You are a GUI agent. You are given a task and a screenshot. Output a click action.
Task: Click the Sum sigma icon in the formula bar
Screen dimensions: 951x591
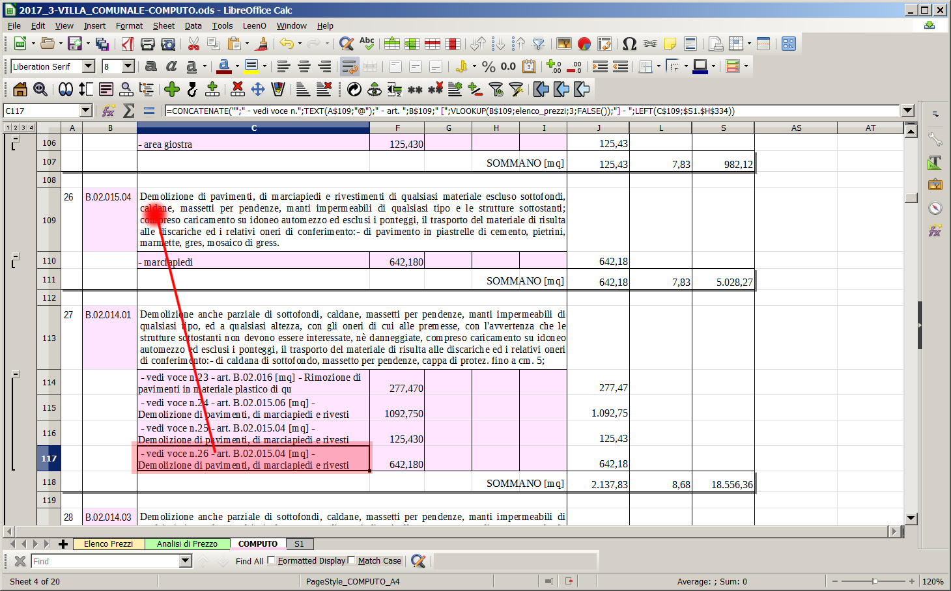coord(129,111)
